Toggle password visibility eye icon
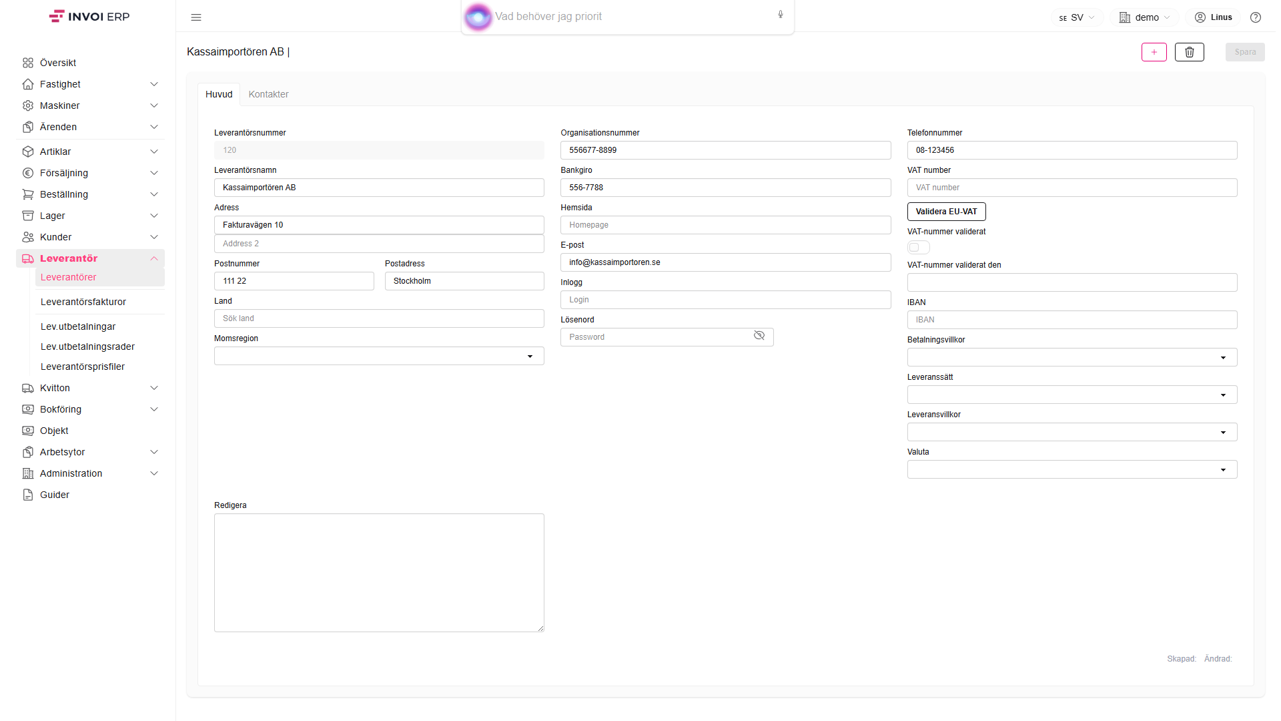1281x721 pixels. [759, 336]
